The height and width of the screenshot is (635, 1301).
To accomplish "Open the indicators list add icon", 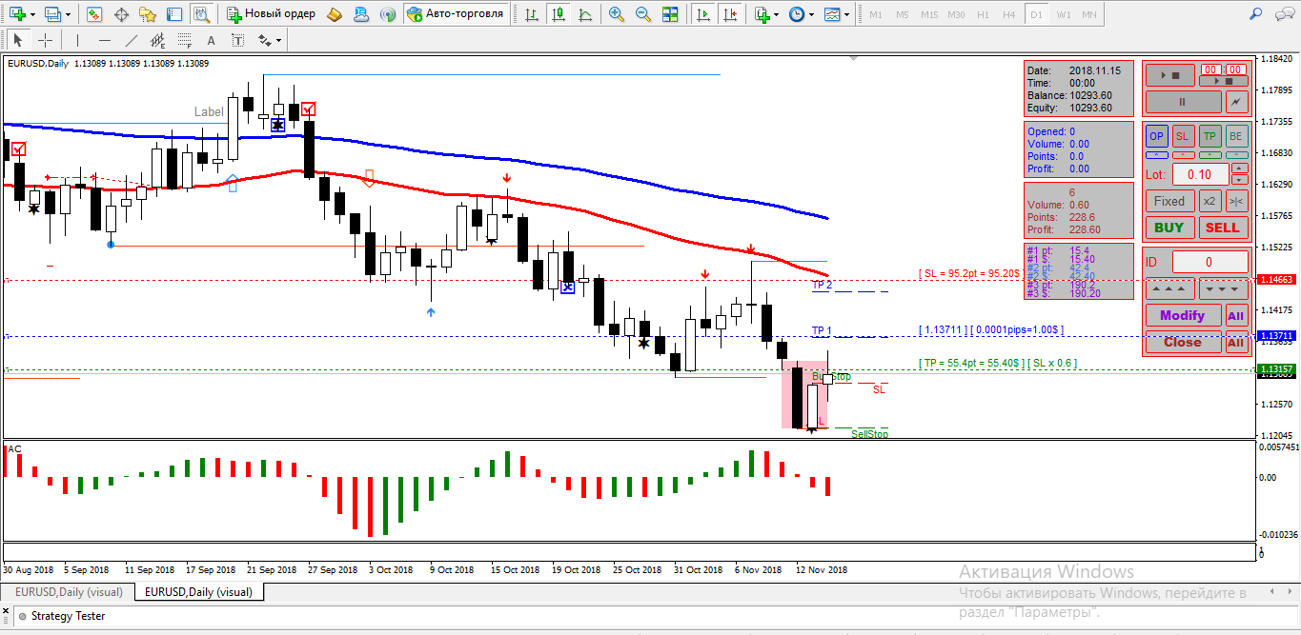I will pos(762,14).
